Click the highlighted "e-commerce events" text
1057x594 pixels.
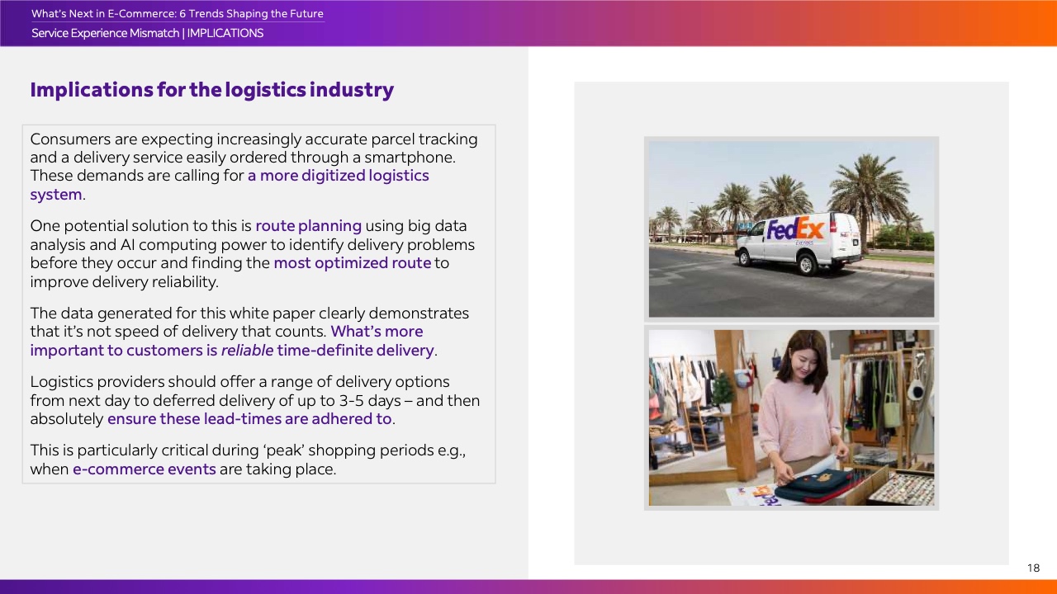[x=144, y=470]
